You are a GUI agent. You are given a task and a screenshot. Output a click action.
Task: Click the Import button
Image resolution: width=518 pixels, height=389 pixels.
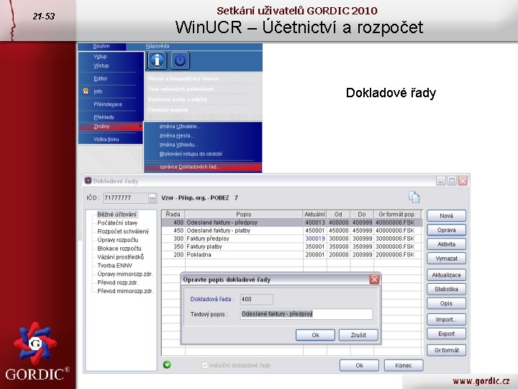(x=446, y=320)
